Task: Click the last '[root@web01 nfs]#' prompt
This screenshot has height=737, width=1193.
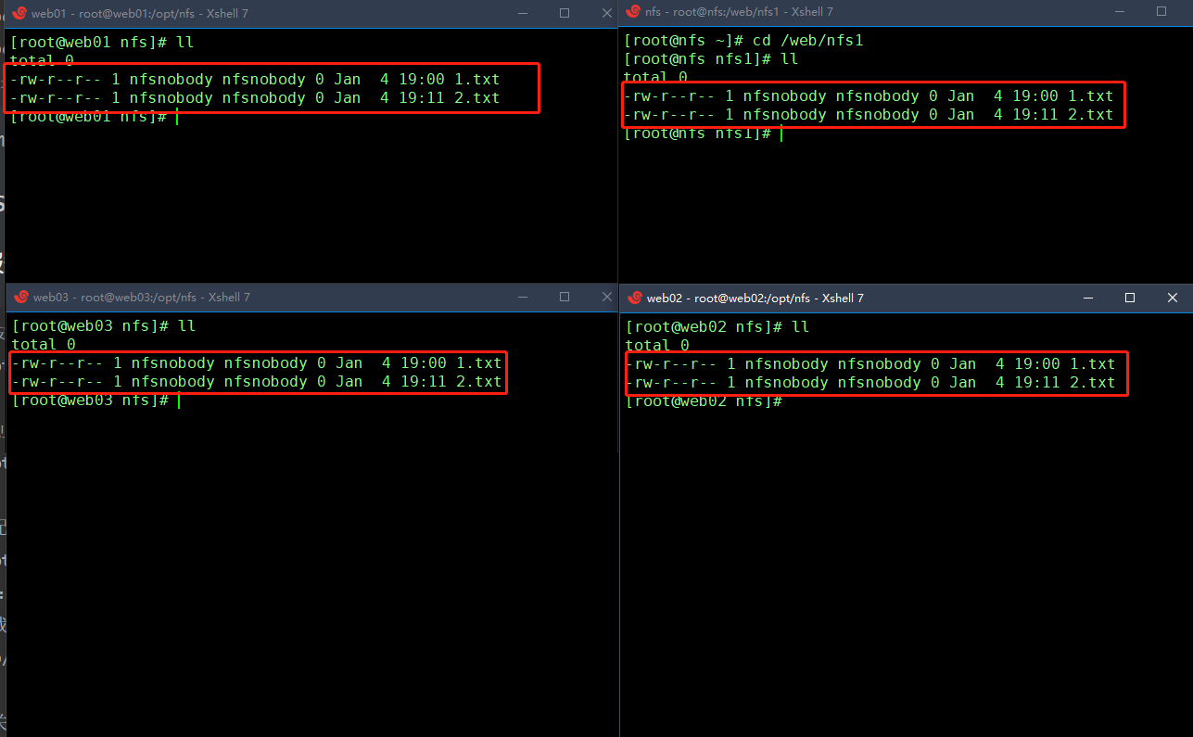Action: pos(88,116)
